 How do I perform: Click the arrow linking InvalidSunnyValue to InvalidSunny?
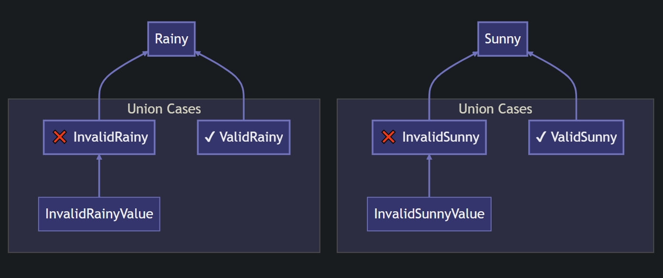tap(429, 176)
